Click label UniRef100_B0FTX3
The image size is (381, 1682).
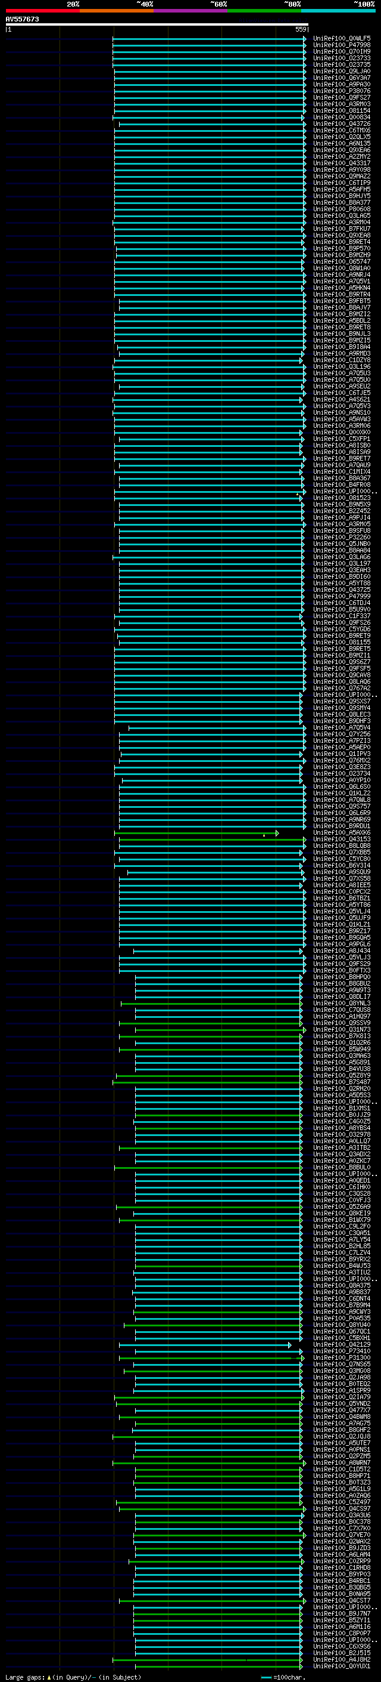pos(342,970)
